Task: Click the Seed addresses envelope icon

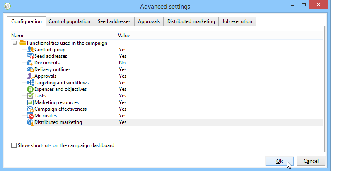Action: [x=30, y=56]
